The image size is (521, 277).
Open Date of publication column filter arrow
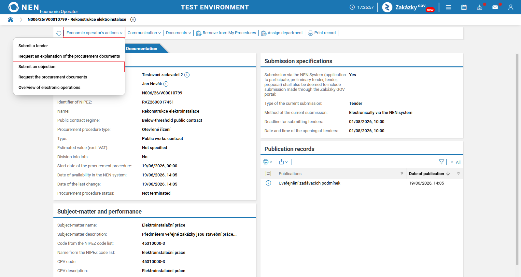458,173
